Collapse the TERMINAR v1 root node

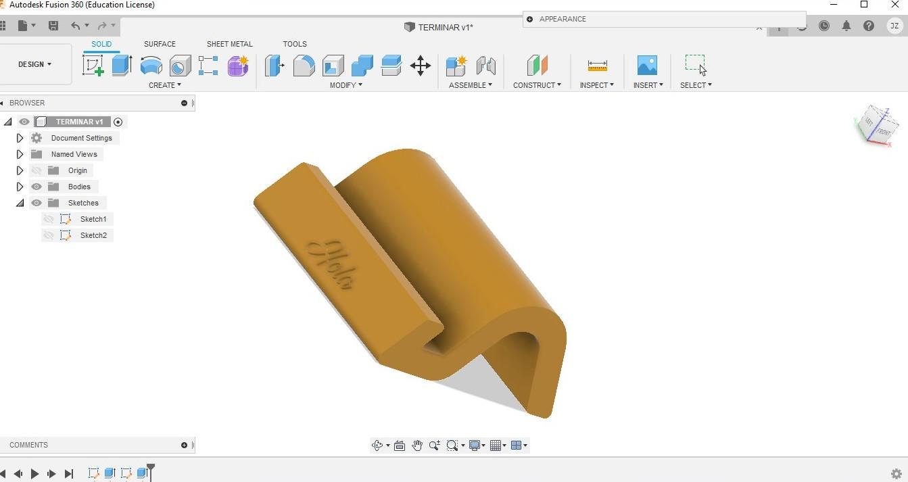tap(8, 122)
